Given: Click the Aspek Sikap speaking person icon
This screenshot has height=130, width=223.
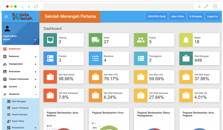Looking at the screenshot, I should click(9, 121).
